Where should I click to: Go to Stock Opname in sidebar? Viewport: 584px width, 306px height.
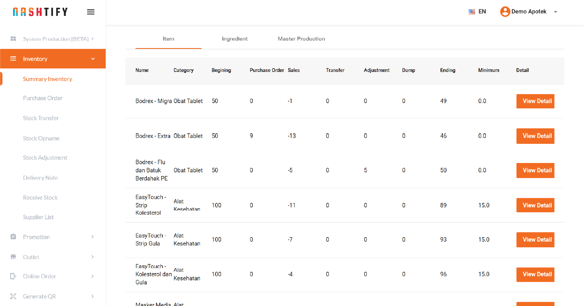pos(41,138)
